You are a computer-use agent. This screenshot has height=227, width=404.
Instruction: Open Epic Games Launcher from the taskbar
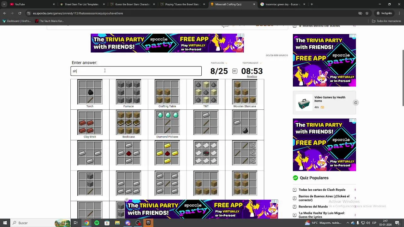point(148,223)
